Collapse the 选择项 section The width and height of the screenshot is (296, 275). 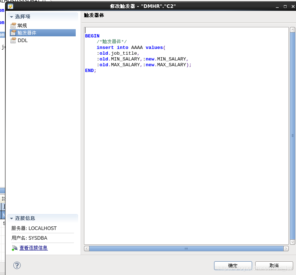(12, 17)
